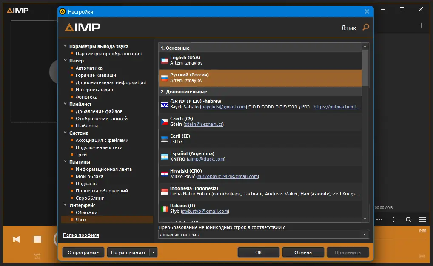Select Русский (Россия) language
Image resolution: width=433 pixels, height=266 pixels.
[260, 78]
